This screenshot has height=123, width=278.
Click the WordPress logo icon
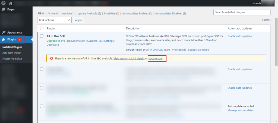4,3
